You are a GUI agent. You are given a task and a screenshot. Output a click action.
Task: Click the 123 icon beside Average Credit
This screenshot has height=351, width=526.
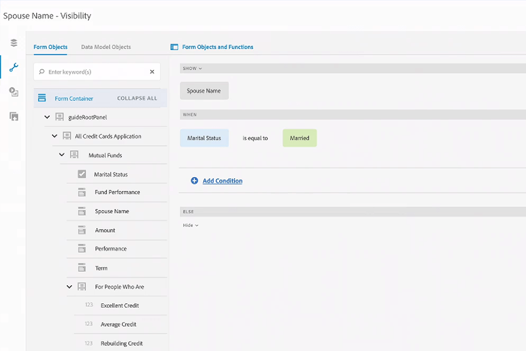tap(89, 324)
